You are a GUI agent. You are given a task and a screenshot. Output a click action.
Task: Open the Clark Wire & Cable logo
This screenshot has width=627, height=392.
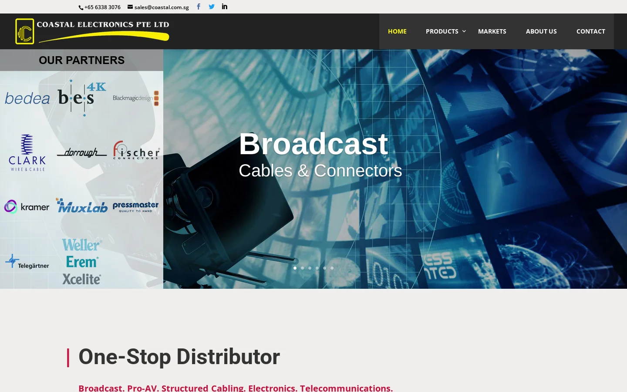coord(27,152)
